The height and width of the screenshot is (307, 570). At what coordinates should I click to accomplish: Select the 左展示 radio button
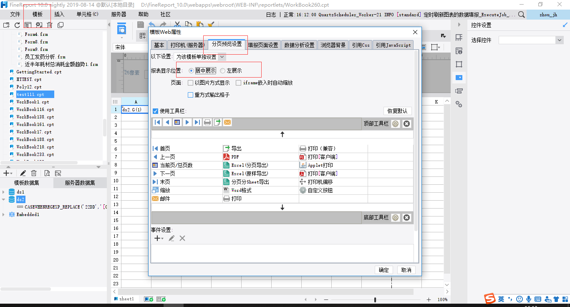tap(222, 71)
